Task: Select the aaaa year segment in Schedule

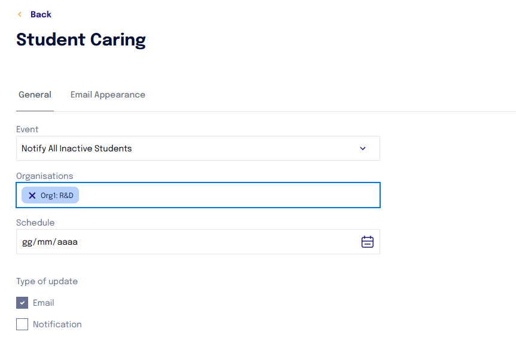Action: (x=68, y=242)
